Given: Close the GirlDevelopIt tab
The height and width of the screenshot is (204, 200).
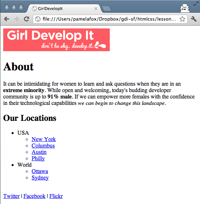Looking at the screenshot, I should (x=96, y=9).
